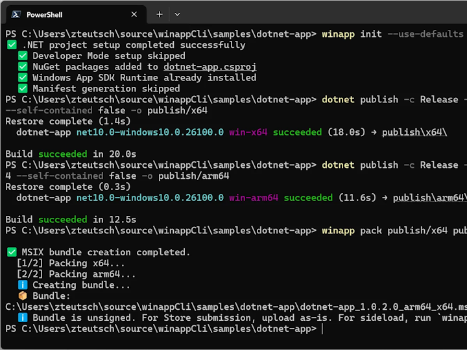
Task: Click the check icon beside MSIX bundle creation
Action: tap(12, 252)
